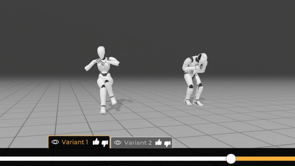The image size is (295, 166).
Task: Select the right crouching mannequin figure
Action: (194, 78)
